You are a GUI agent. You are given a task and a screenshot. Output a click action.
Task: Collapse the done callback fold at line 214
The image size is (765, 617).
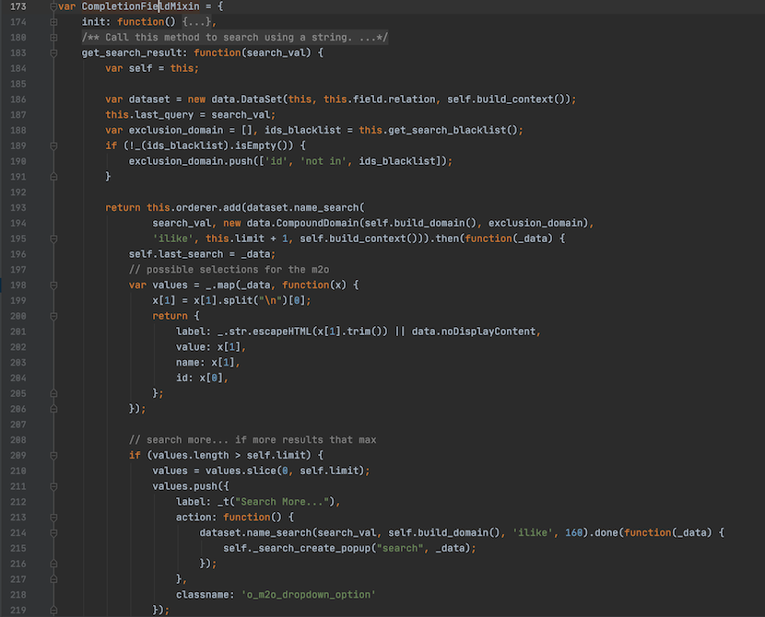tap(53, 532)
